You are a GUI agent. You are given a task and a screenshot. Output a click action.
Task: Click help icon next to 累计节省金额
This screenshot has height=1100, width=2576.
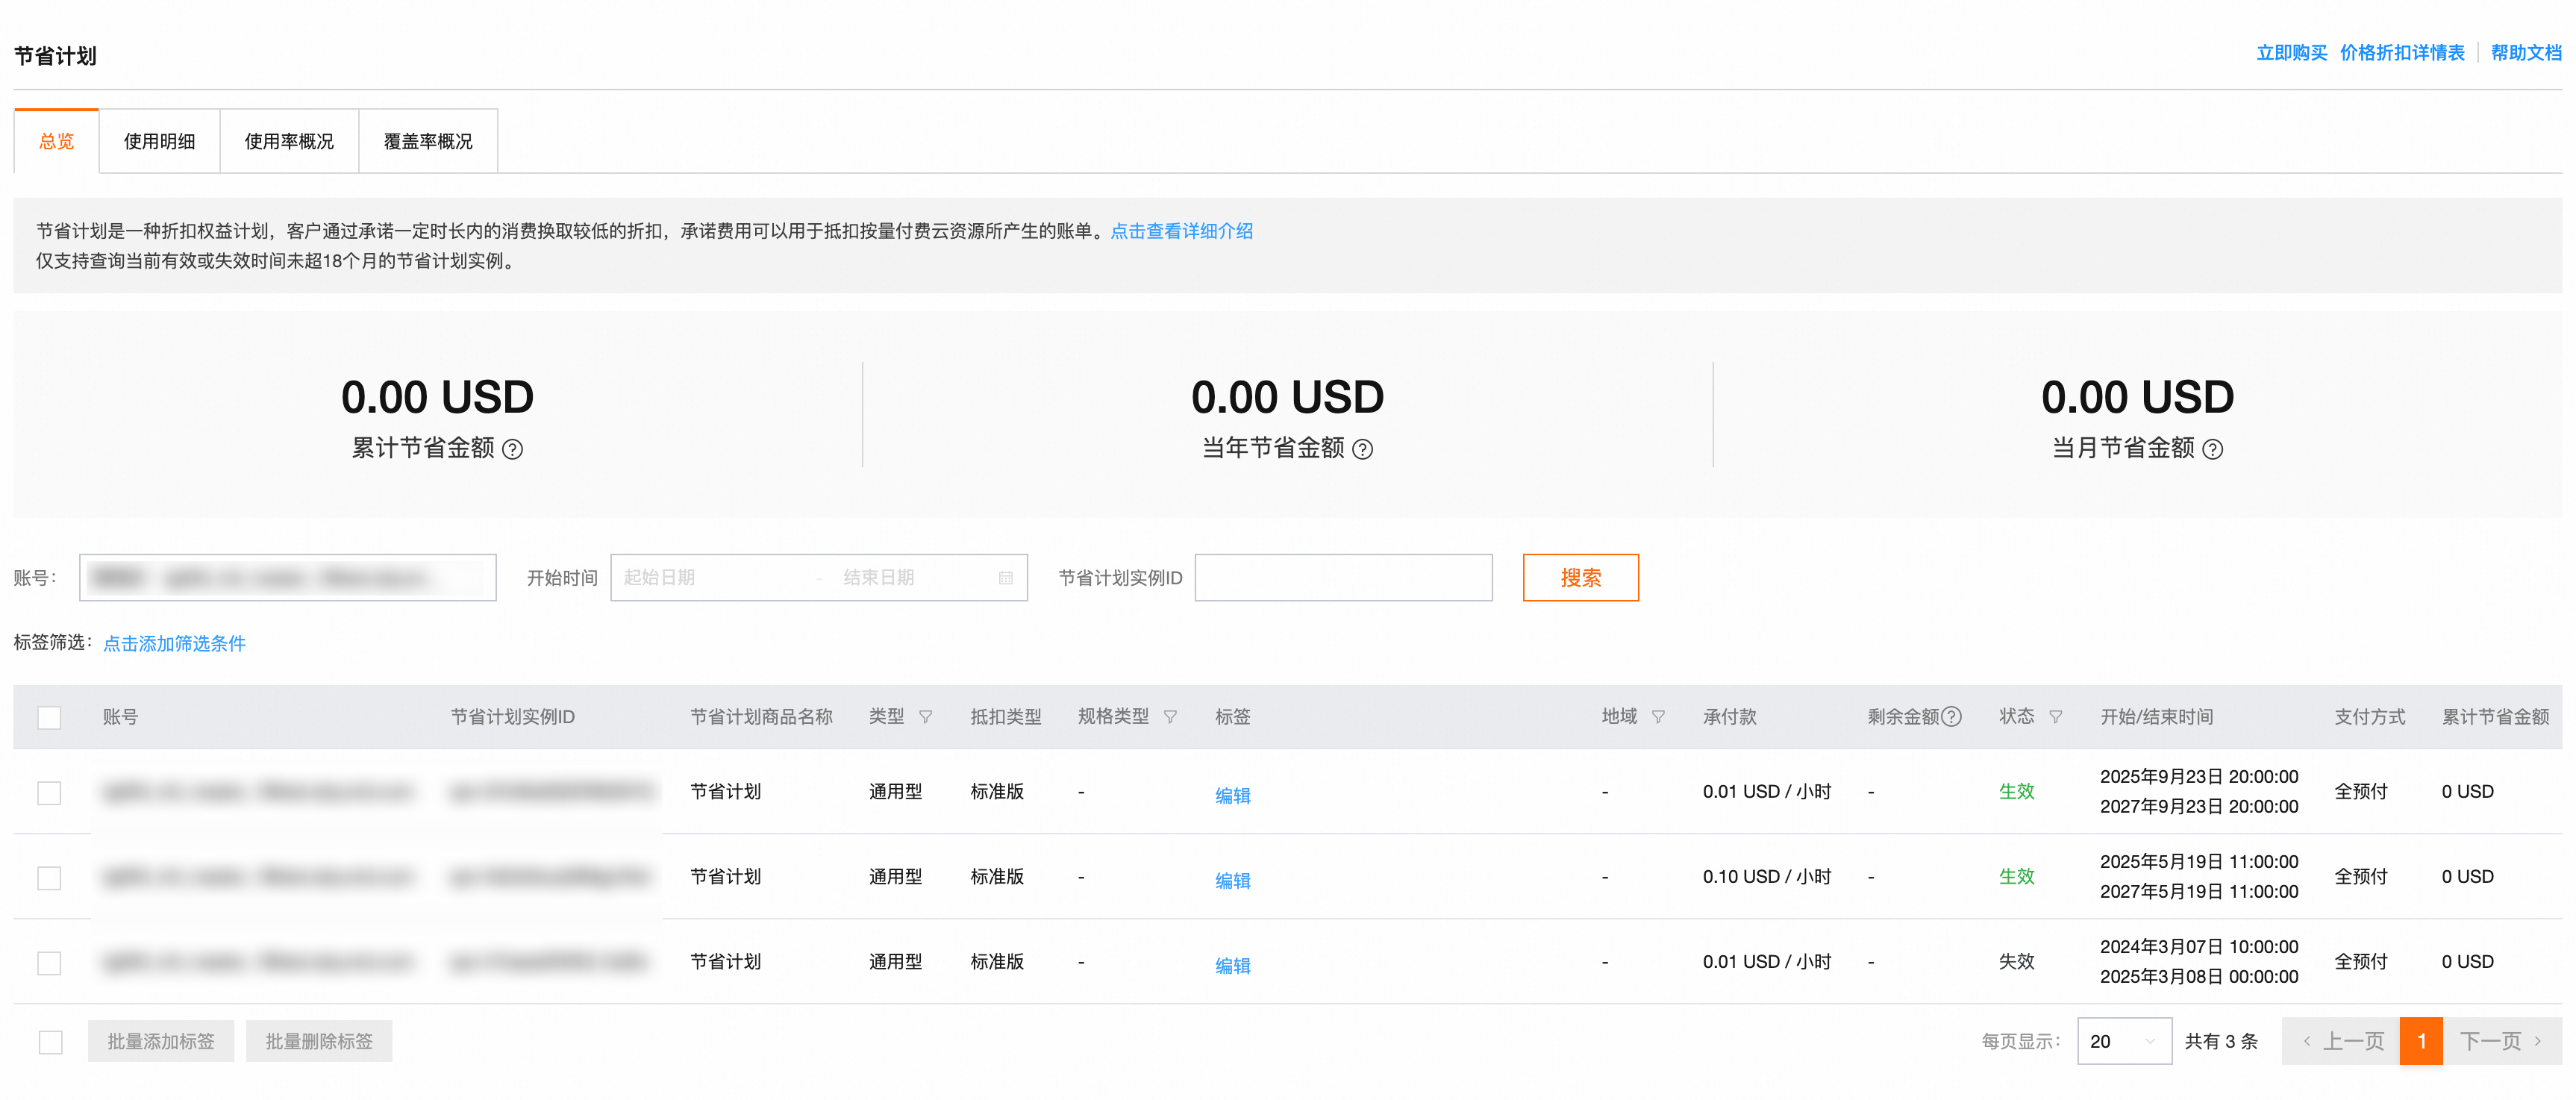click(512, 449)
